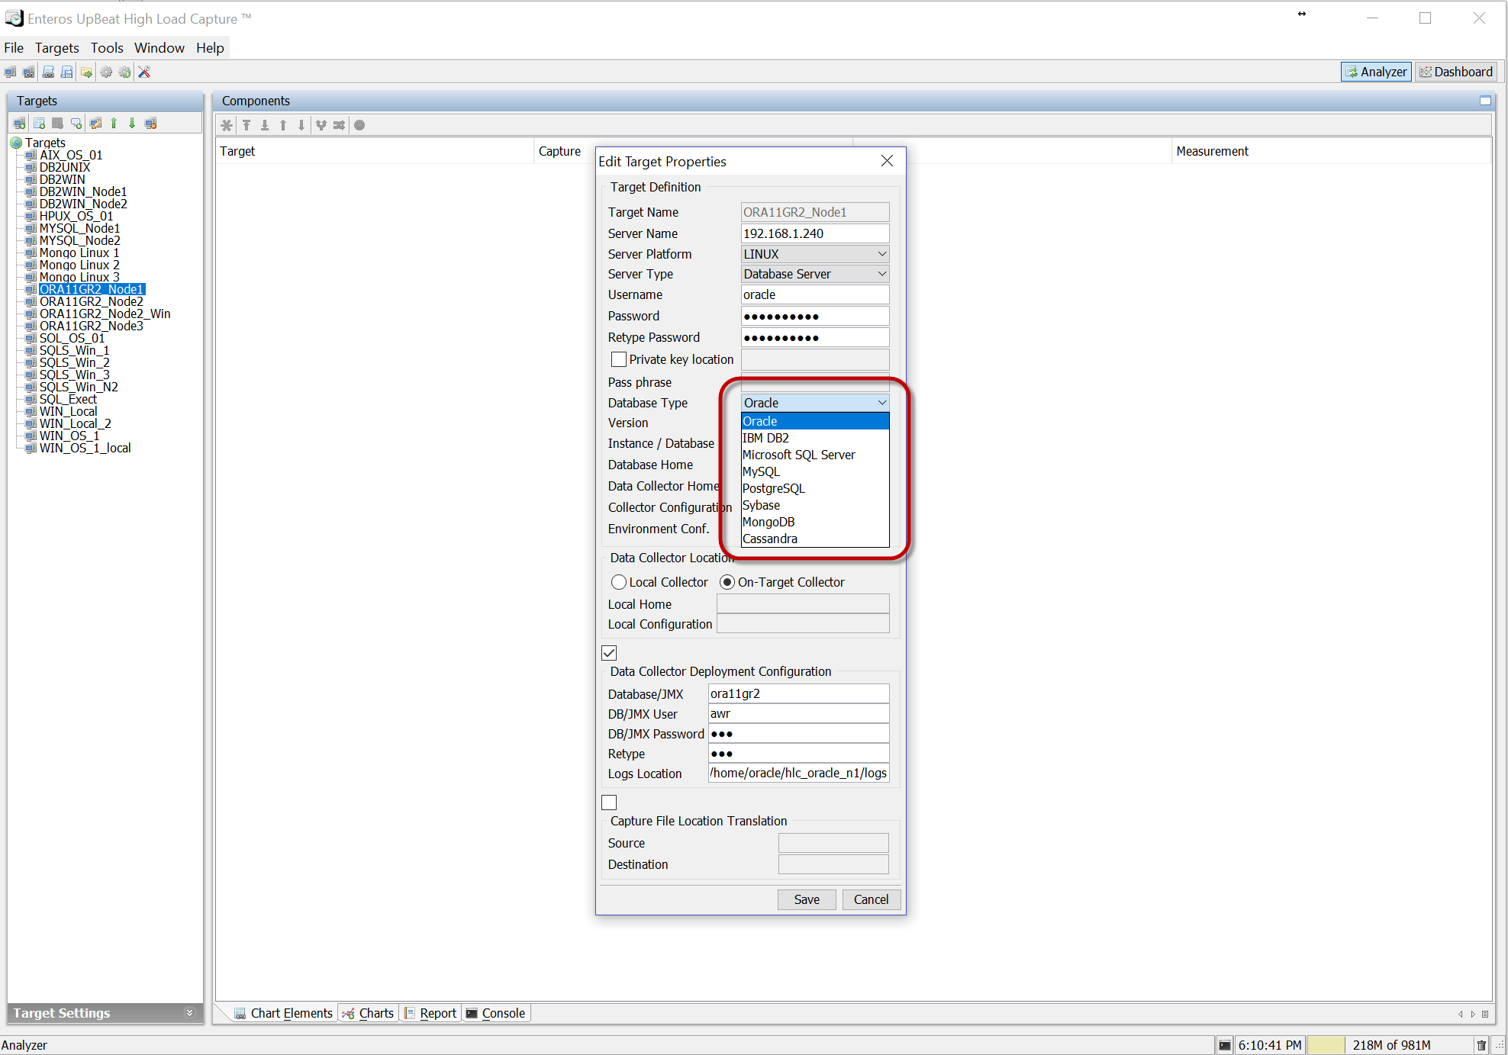Open the Tools menu
The height and width of the screenshot is (1055, 1508).
tap(107, 48)
